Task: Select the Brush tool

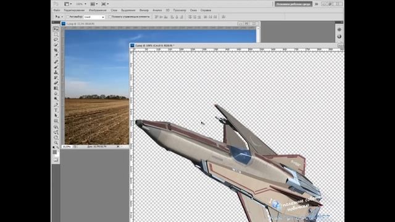Action: pyautogui.click(x=56, y=67)
